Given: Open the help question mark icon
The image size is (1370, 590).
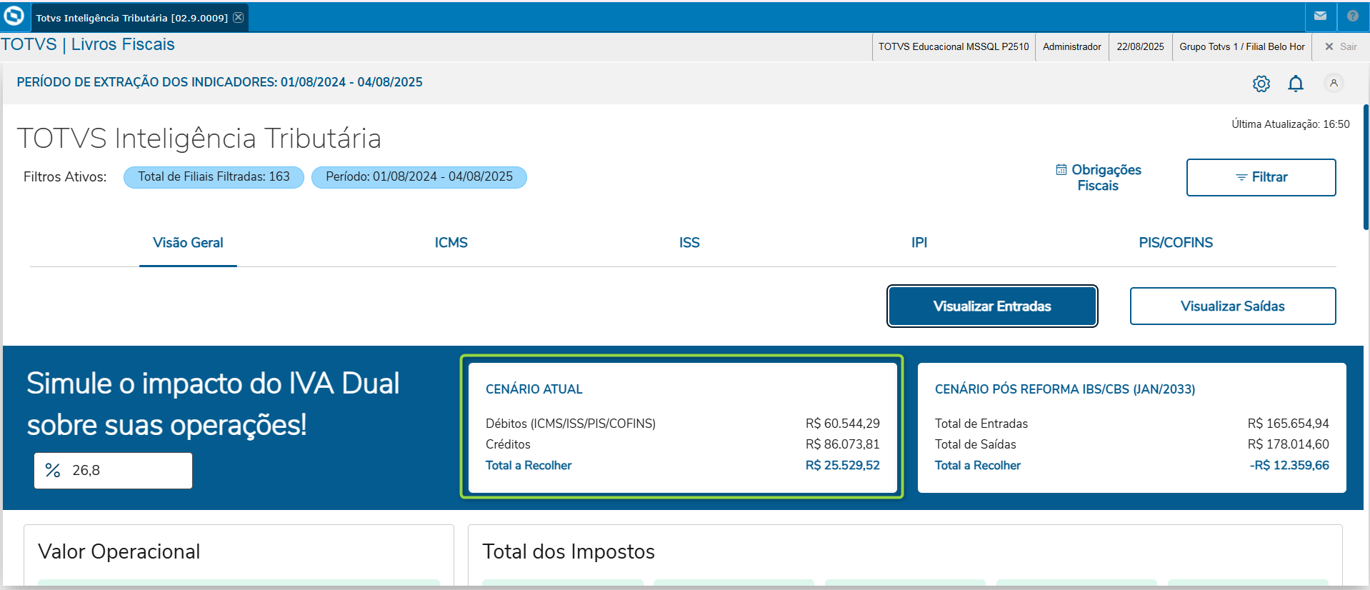Looking at the screenshot, I should point(1352,16).
